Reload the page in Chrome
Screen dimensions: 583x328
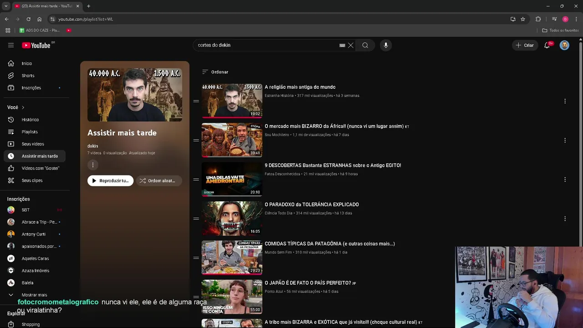(x=28, y=19)
